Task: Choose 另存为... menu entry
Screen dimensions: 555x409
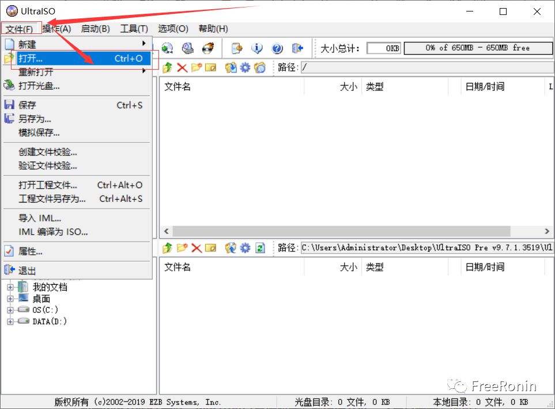Action: tap(77, 119)
